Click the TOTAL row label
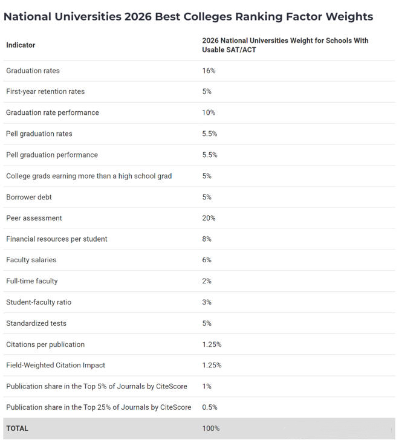The width and height of the screenshot is (399, 446). pyautogui.click(x=17, y=428)
